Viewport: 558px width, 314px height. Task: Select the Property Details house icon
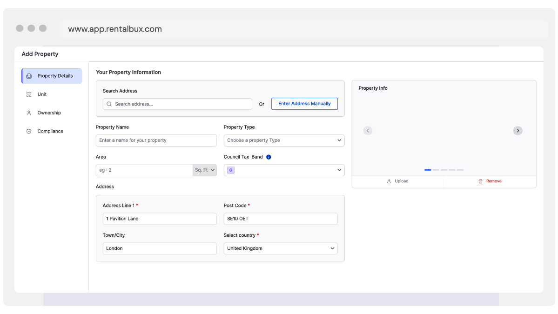click(x=29, y=76)
